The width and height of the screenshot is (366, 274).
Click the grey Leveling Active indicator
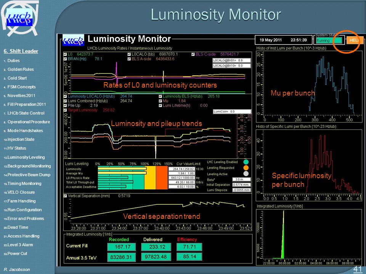point(246,174)
